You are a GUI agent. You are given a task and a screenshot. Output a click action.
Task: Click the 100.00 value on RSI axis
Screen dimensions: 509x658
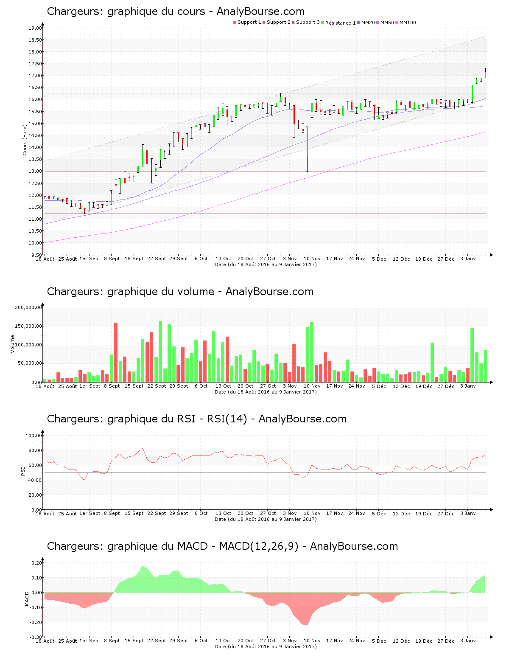click(34, 436)
